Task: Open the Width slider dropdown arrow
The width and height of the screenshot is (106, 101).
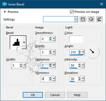Action: [x=24, y=65]
